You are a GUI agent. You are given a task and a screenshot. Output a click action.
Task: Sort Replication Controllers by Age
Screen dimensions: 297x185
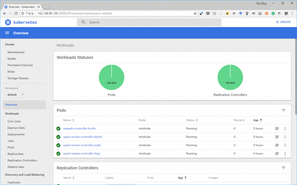[182, 178]
